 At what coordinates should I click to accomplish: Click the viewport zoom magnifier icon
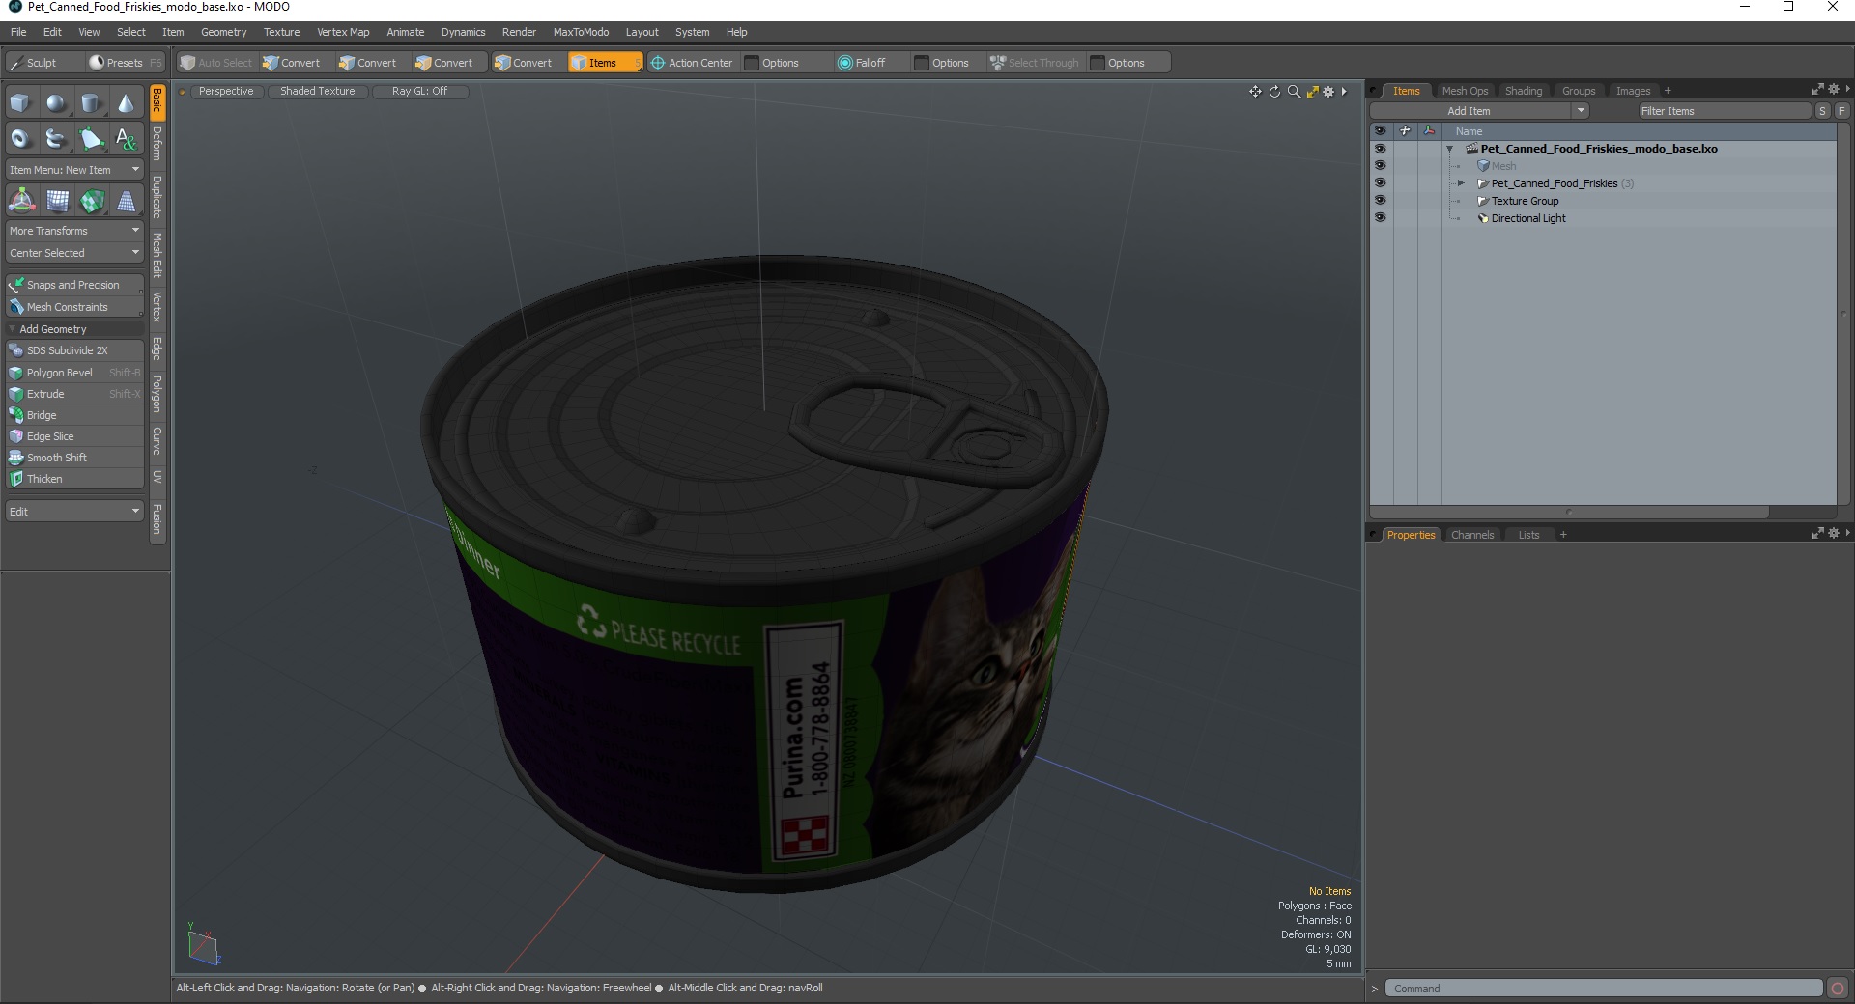coord(1294,92)
